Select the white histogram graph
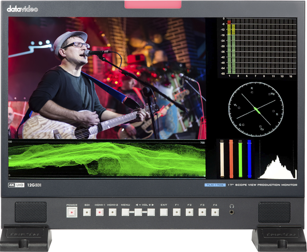The height and width of the screenshot is (252, 307). click(x=277, y=168)
